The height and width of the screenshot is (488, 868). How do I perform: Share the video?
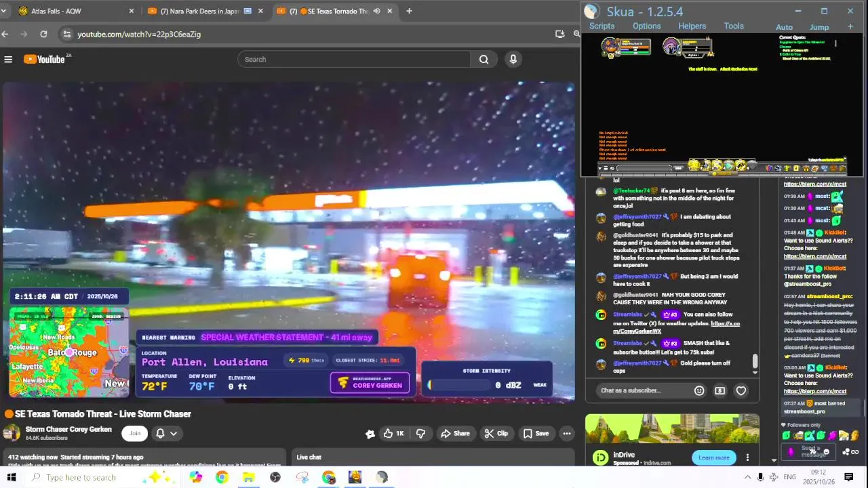click(455, 434)
